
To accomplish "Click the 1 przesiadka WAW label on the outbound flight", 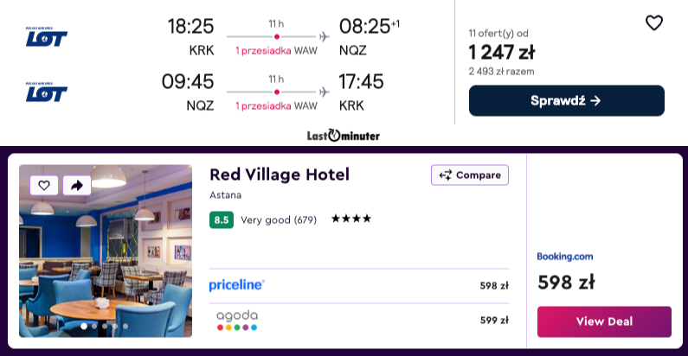I will tap(276, 51).
